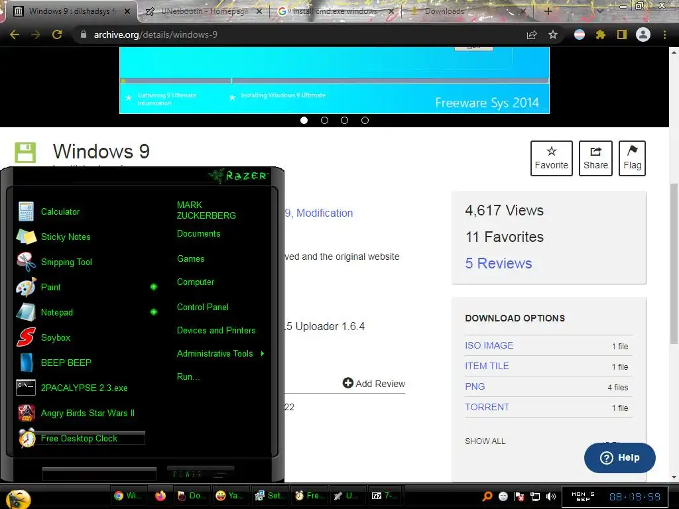Screen dimensions: 679x509
Task: Select the first carousel dot
Action: click(304, 121)
